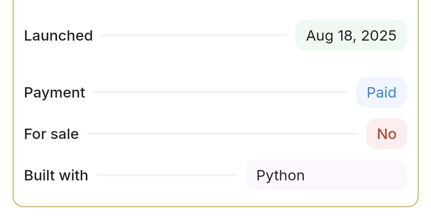This screenshot has width=431, height=219.
Task: Click the gold border at the card's bottom edge
Action: tap(215, 206)
